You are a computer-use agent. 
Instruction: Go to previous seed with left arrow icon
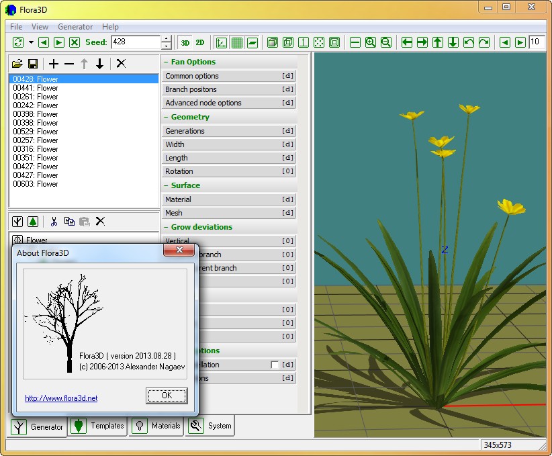tap(44, 42)
